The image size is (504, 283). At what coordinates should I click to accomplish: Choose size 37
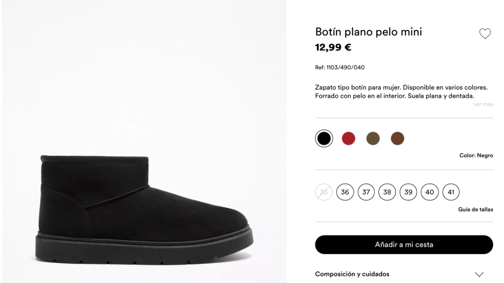point(366,192)
